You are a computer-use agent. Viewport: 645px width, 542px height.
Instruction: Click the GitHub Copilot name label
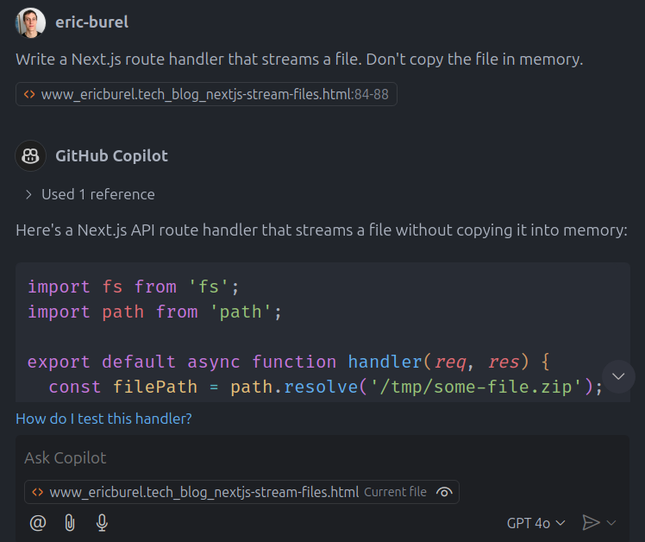pos(111,155)
